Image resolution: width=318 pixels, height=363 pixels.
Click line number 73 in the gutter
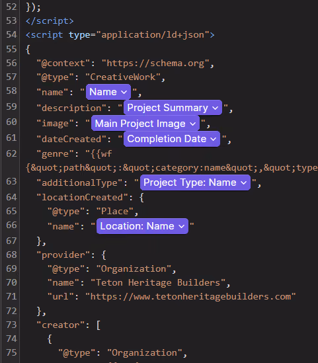point(11,325)
